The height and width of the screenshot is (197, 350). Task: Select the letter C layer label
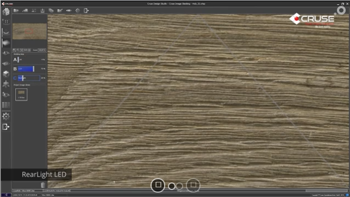point(15,78)
